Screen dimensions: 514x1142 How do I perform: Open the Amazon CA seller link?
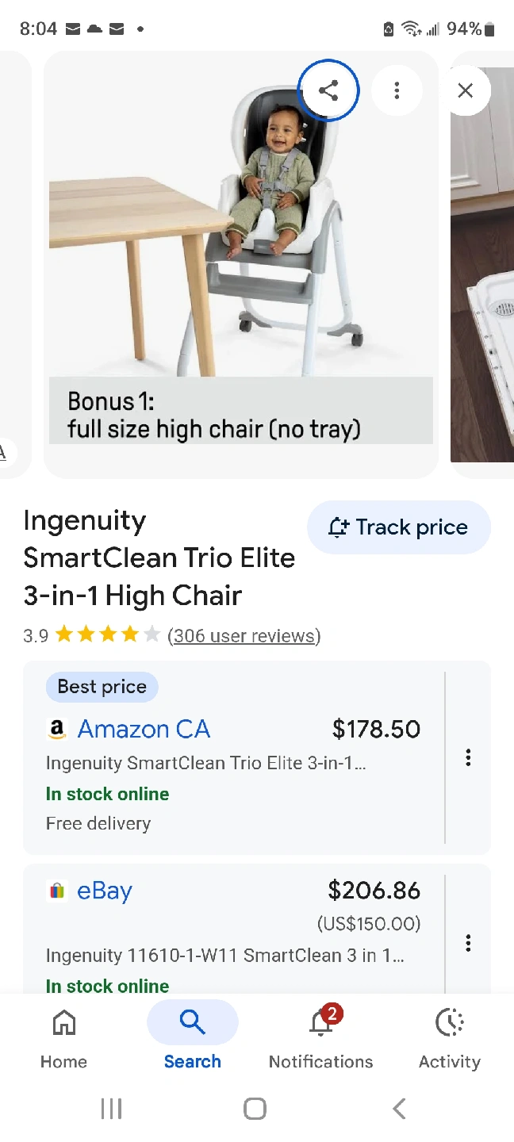[144, 729]
